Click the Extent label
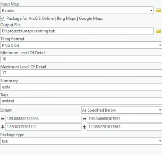The image size is (162, 155). click(x=6, y=110)
